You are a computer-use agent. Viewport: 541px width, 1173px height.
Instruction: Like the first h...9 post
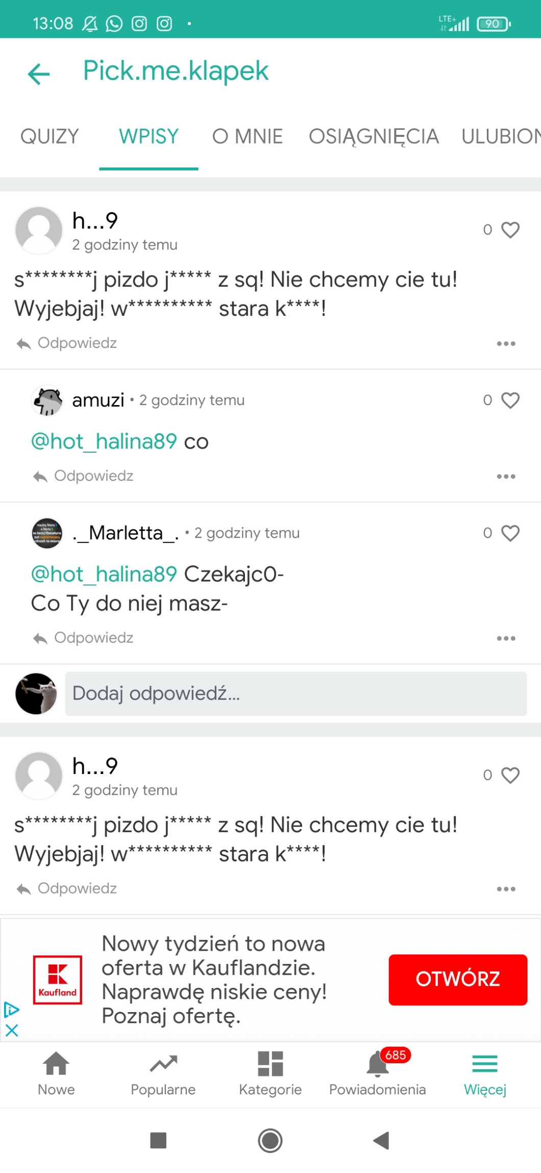pyautogui.click(x=510, y=230)
